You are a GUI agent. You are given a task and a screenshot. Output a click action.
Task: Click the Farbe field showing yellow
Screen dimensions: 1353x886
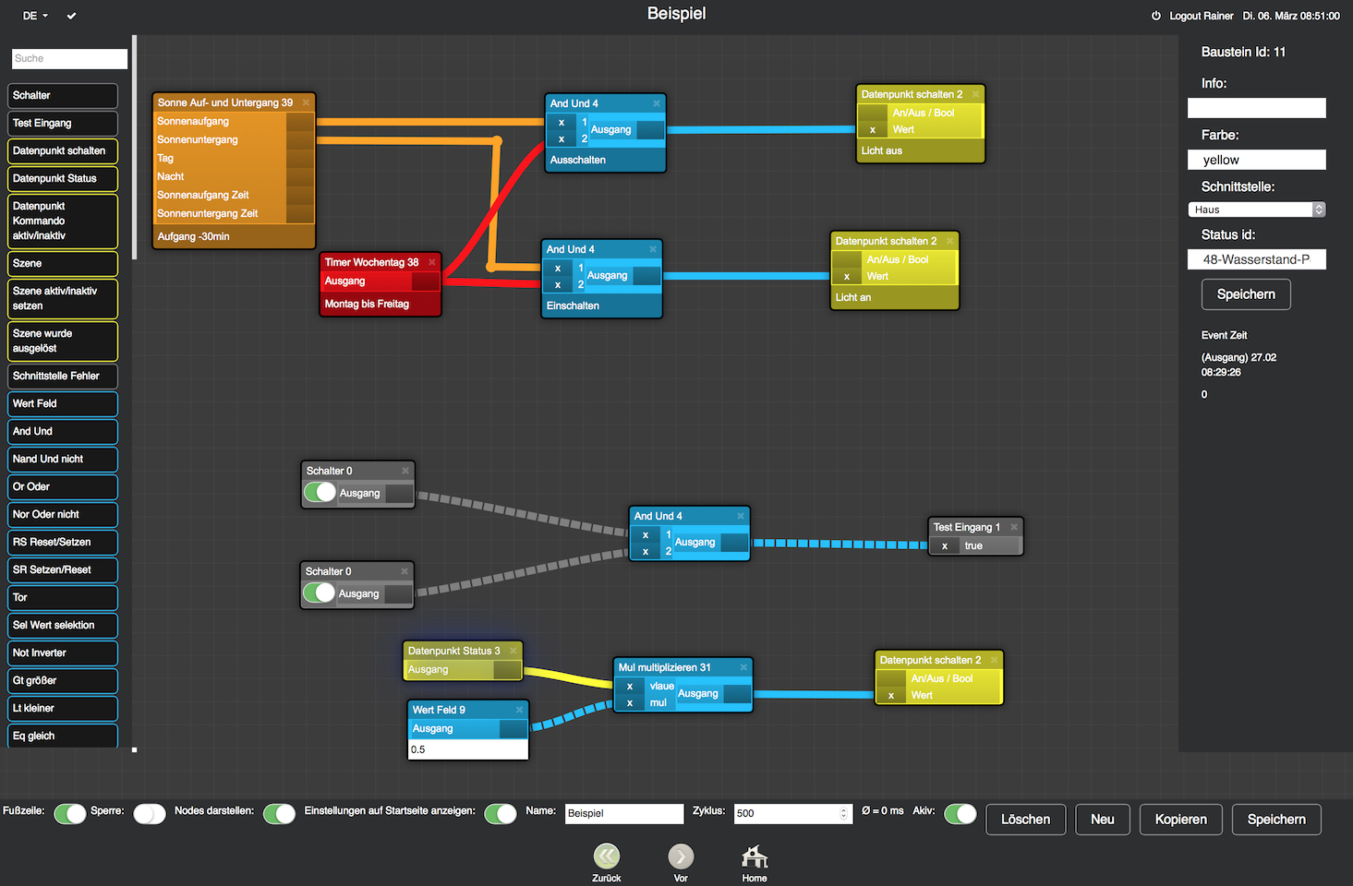coord(1256,160)
